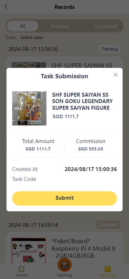Viewport: 129px width, 279px height.
Task: Click the SHF Super Saiyan product title
Action: [x=82, y=101]
